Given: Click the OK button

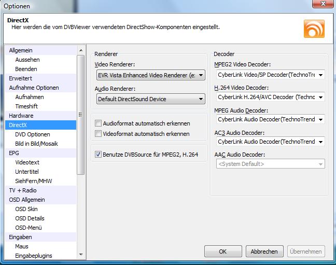Looking at the screenshot, I should [x=223, y=252].
